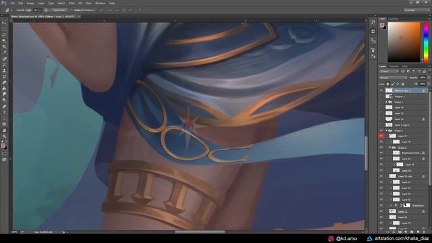This screenshot has width=432, height=243.
Task: Select the Move tool
Action: tap(4, 23)
